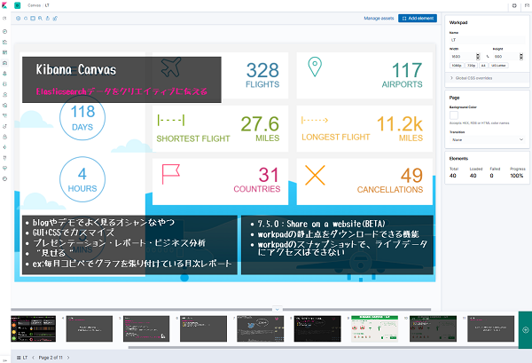Open heart-shaped Stack Monitoring sidebar icon
Screen dimensions: 532x363
4,169
